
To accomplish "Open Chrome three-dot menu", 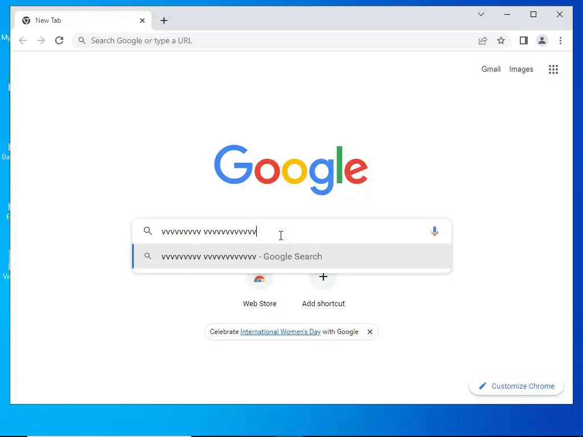I will click(560, 40).
